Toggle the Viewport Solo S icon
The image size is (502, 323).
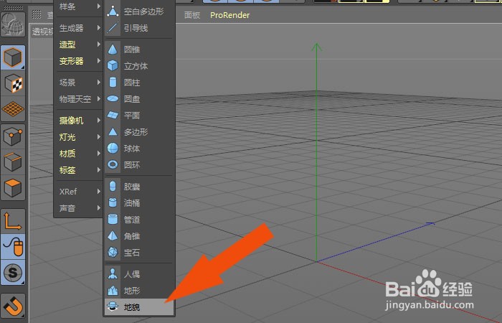pos(13,272)
